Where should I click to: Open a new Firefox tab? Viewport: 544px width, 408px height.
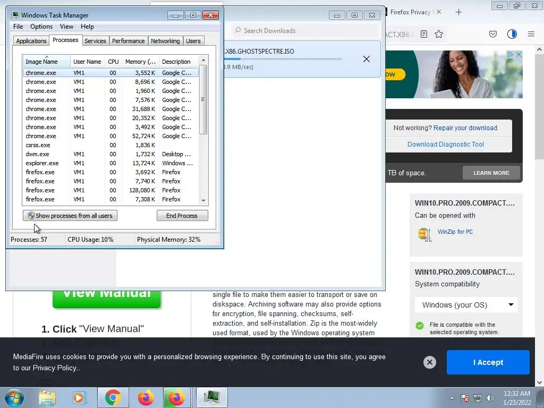click(458, 12)
